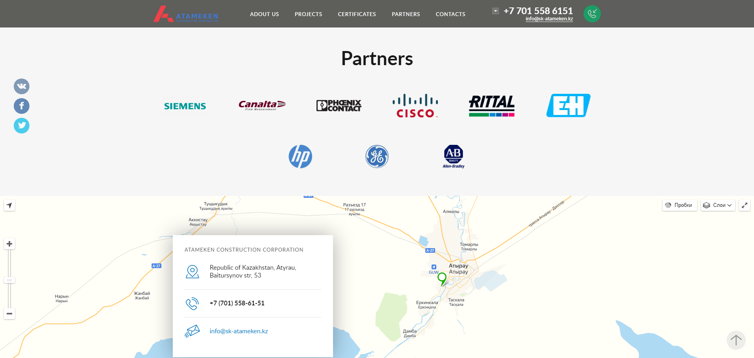Click the Разъезд 17 label on map

354,205
